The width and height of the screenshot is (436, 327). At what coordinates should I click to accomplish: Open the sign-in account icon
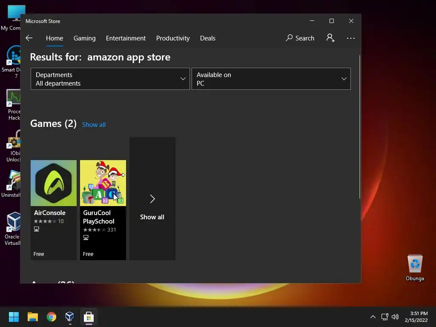click(x=330, y=38)
